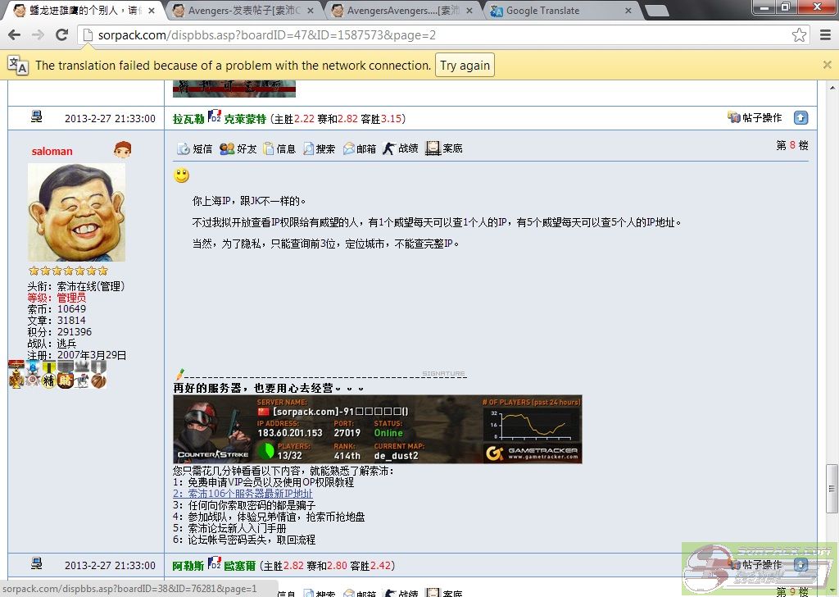Click computer icon in bottom timestamp row

click(x=36, y=563)
